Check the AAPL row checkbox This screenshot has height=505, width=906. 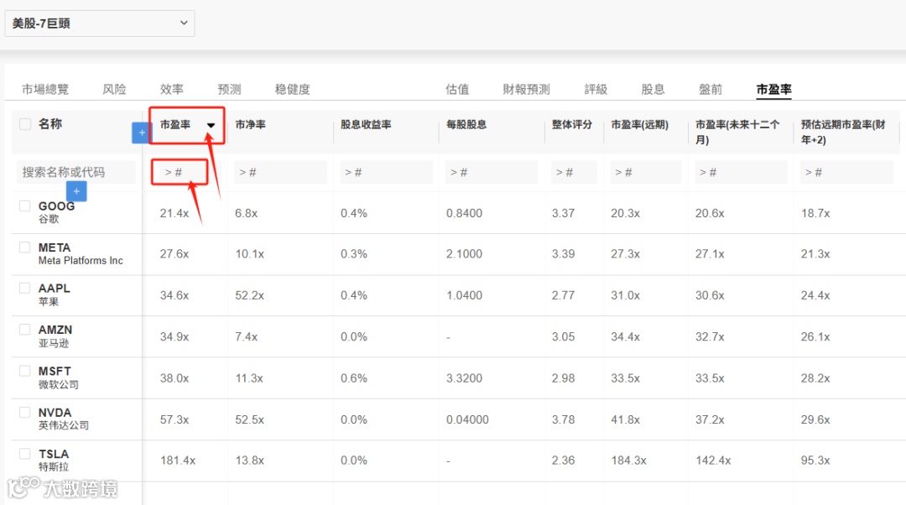click(24, 288)
